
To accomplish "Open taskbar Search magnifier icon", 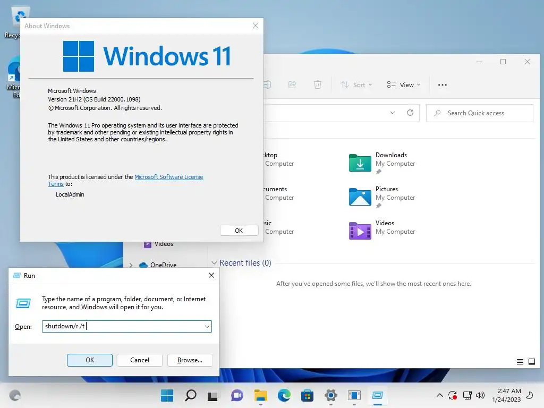I will pos(191,395).
